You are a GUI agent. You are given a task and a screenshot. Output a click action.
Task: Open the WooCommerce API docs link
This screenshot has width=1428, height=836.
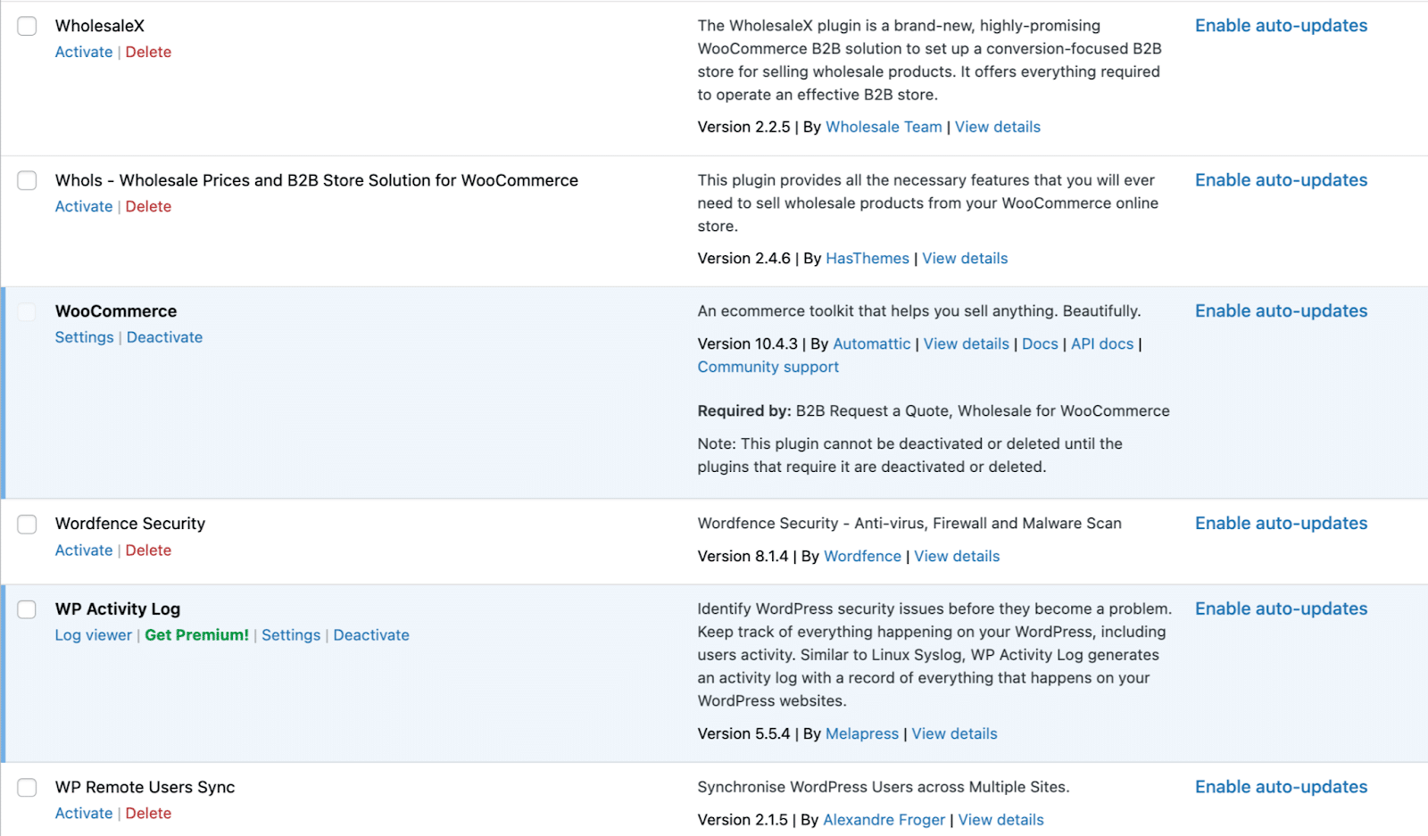pyautogui.click(x=1102, y=344)
